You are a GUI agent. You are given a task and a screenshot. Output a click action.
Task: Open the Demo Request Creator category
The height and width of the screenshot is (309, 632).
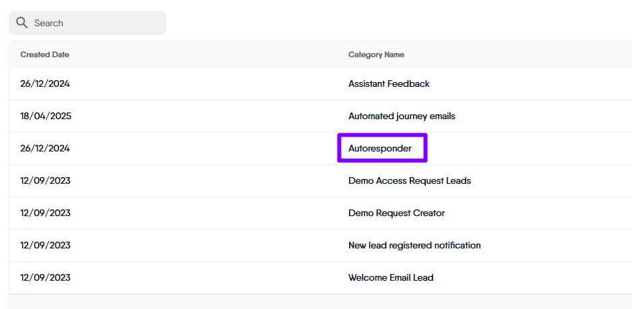pos(396,213)
